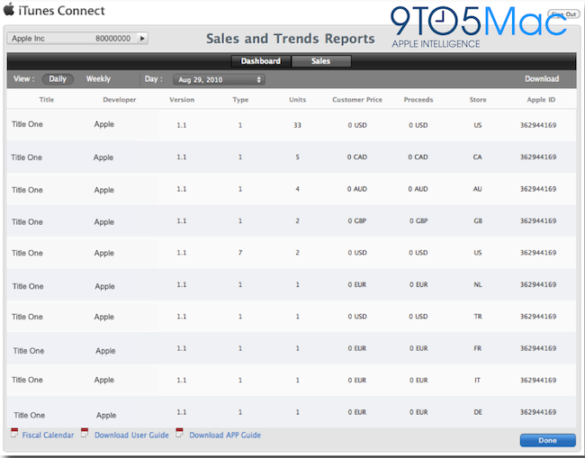Click the Sign Out button
Image resolution: width=585 pixels, height=458 pixels.
pyautogui.click(x=563, y=14)
